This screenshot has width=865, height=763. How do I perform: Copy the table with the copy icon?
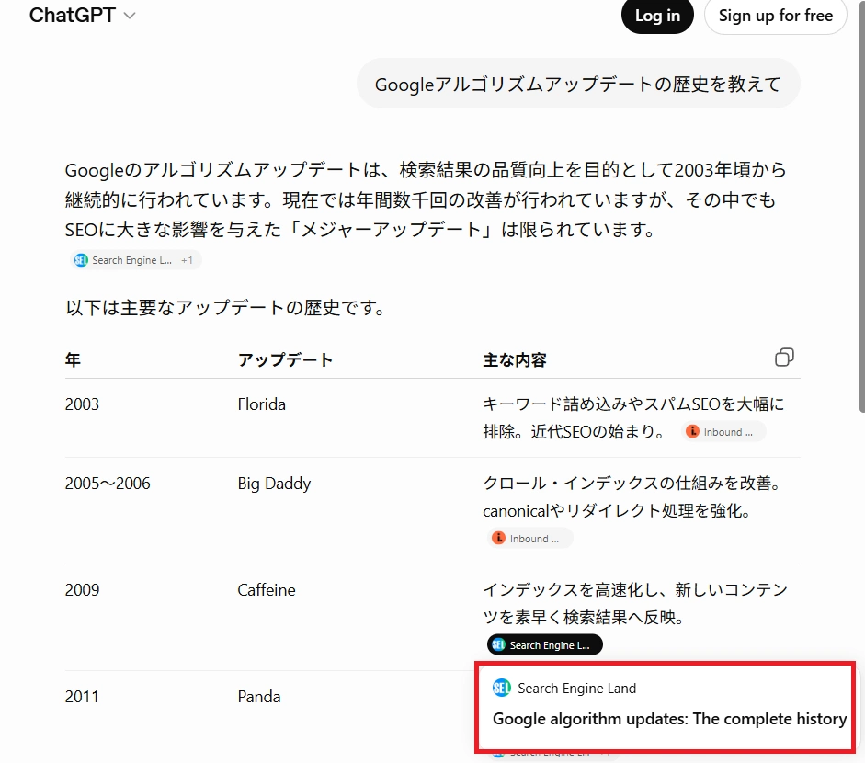click(x=784, y=358)
